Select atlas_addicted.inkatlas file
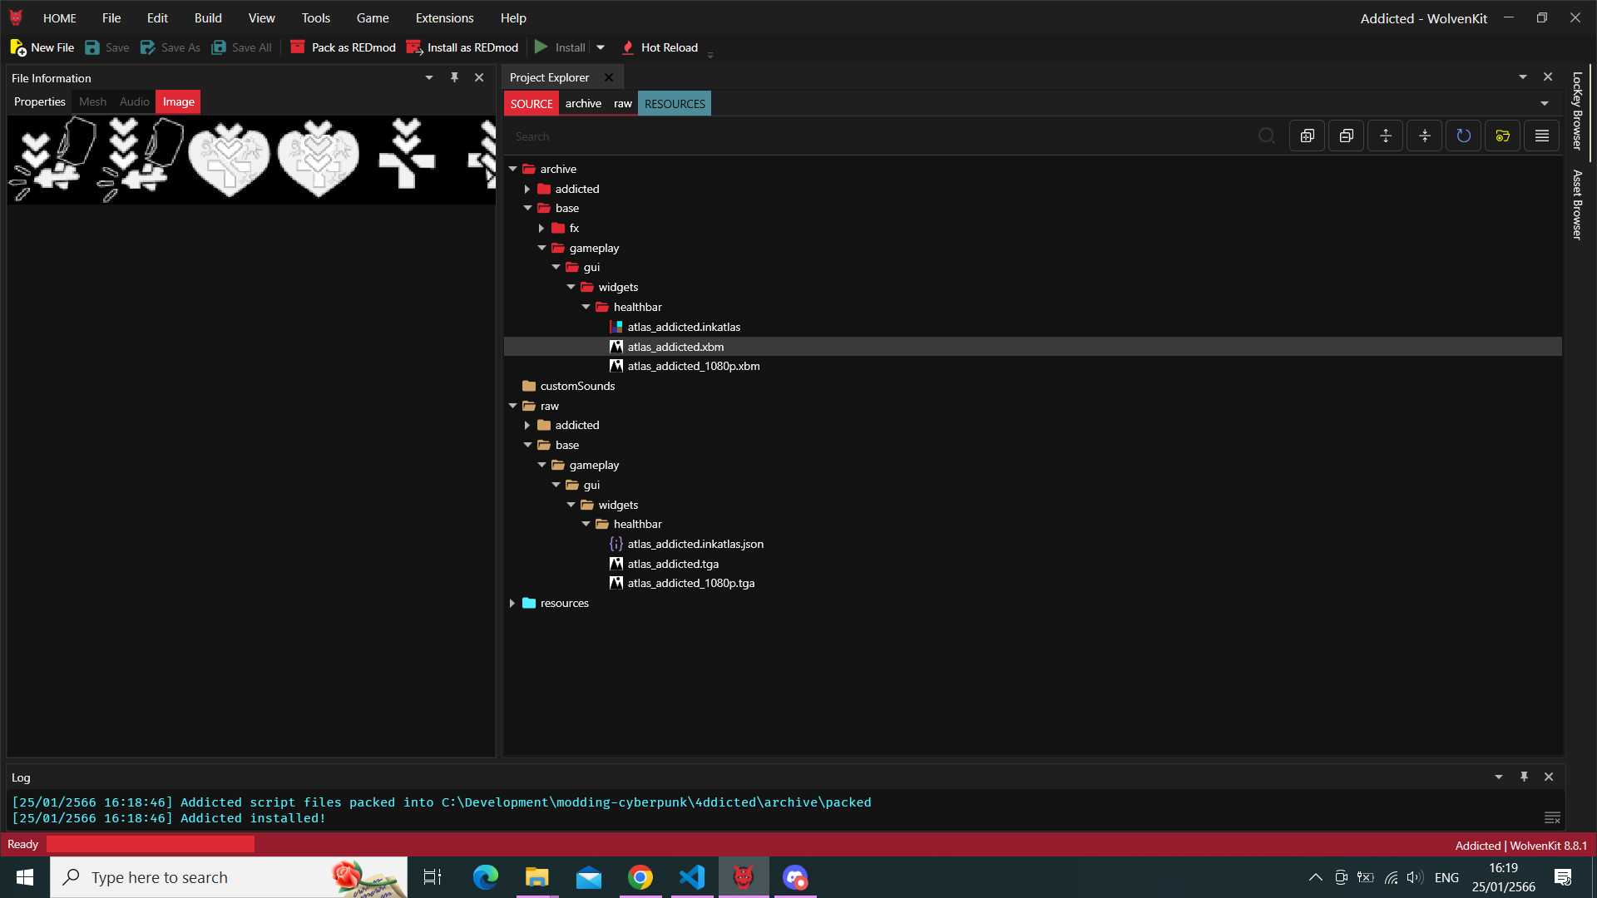 (684, 327)
